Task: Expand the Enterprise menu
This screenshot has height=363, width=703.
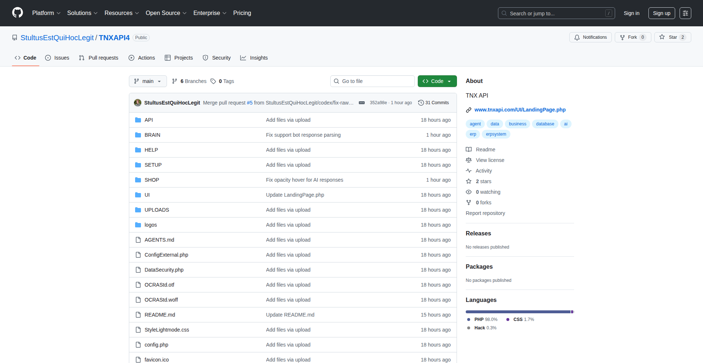Action: coord(210,13)
